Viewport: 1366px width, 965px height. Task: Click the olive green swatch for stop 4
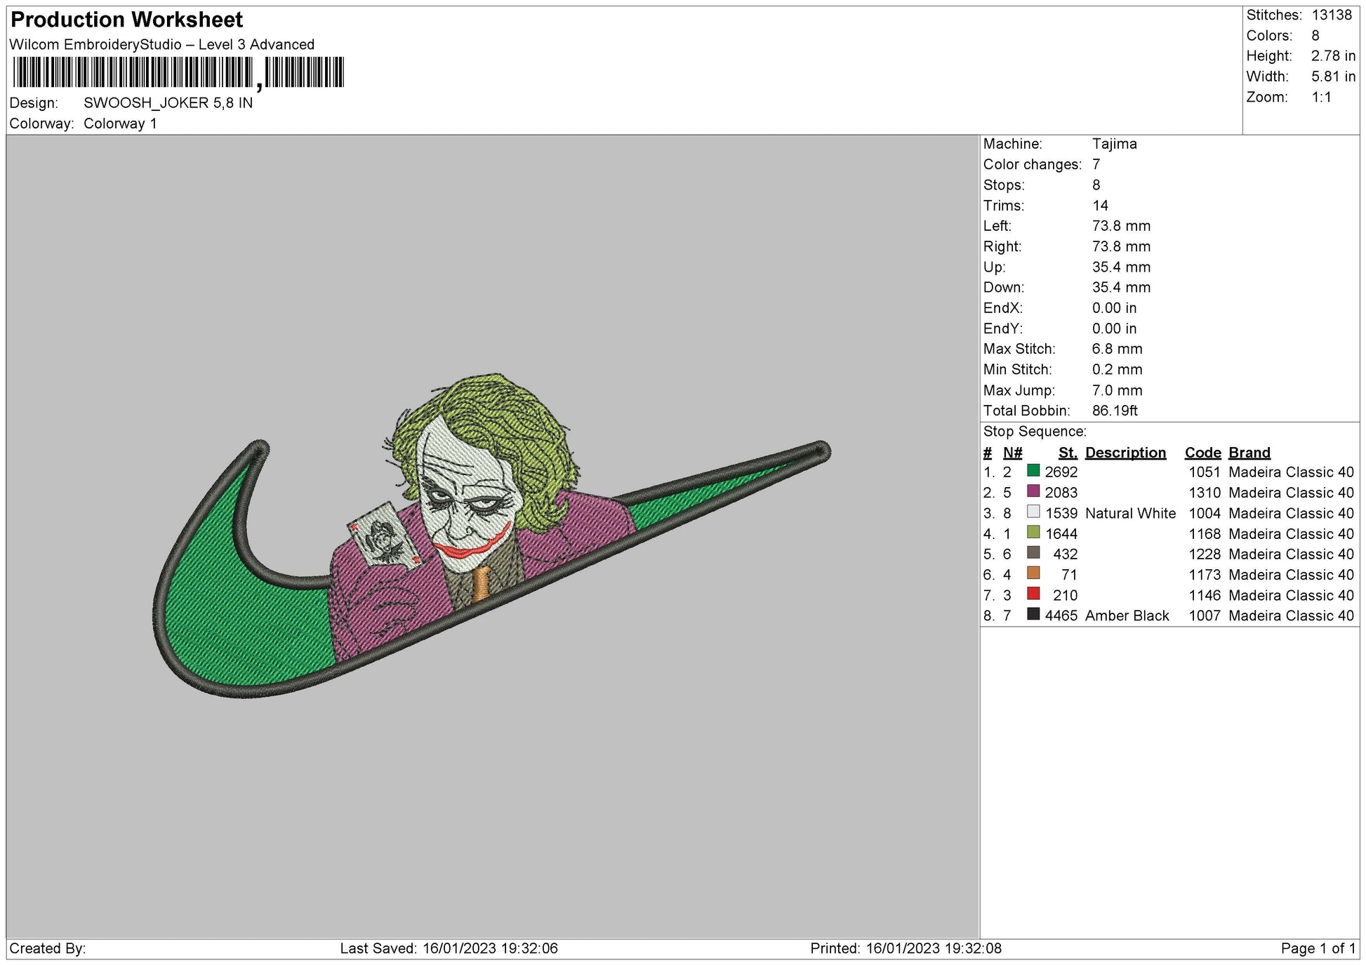click(x=1033, y=532)
